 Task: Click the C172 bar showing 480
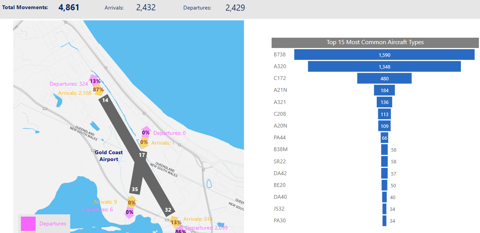[384, 78]
